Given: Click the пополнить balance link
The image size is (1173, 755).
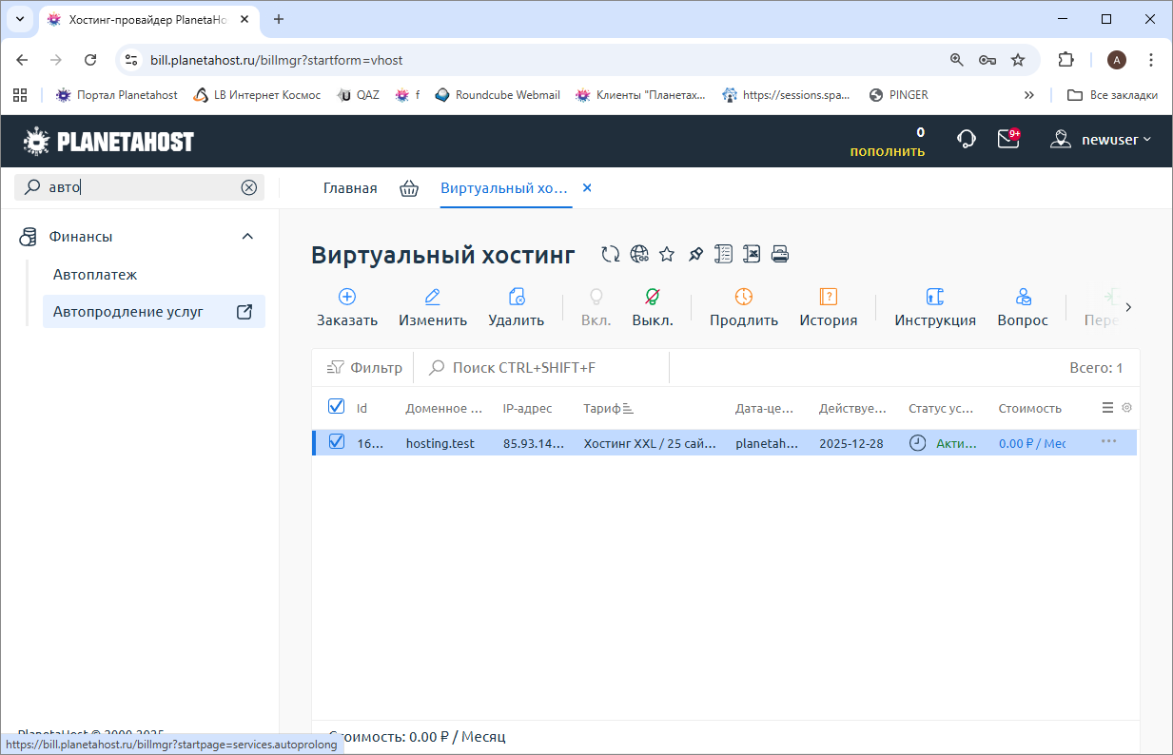Looking at the screenshot, I should pyautogui.click(x=887, y=151).
